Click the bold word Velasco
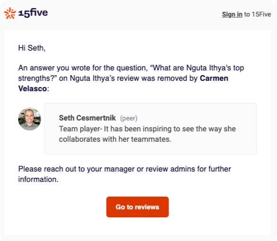The width and height of the screenshot is (277, 241). coord(33,88)
